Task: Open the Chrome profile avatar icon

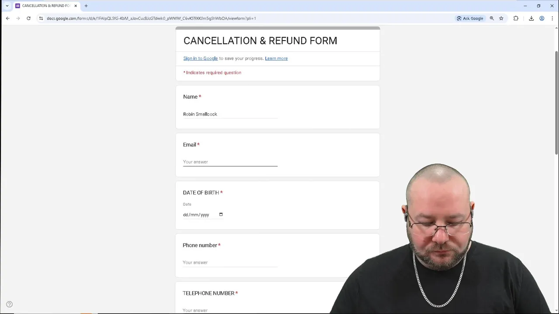Action: [542, 18]
